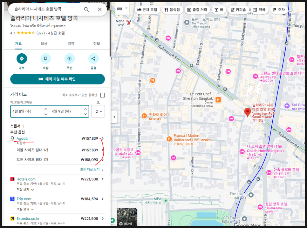Click the 아속 클러버 호텔 marker
This screenshot has height=228, width=307.
[x=269, y=173]
